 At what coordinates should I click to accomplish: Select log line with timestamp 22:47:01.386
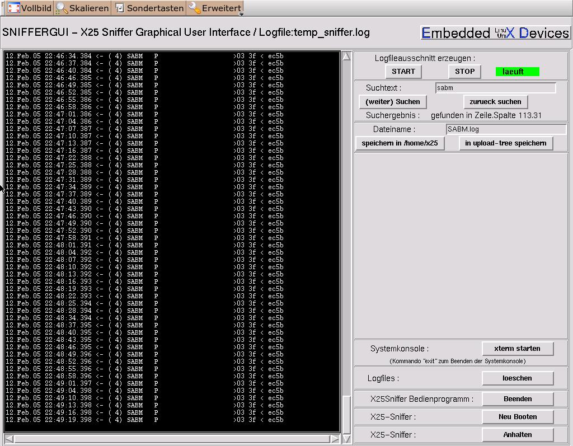coord(144,114)
